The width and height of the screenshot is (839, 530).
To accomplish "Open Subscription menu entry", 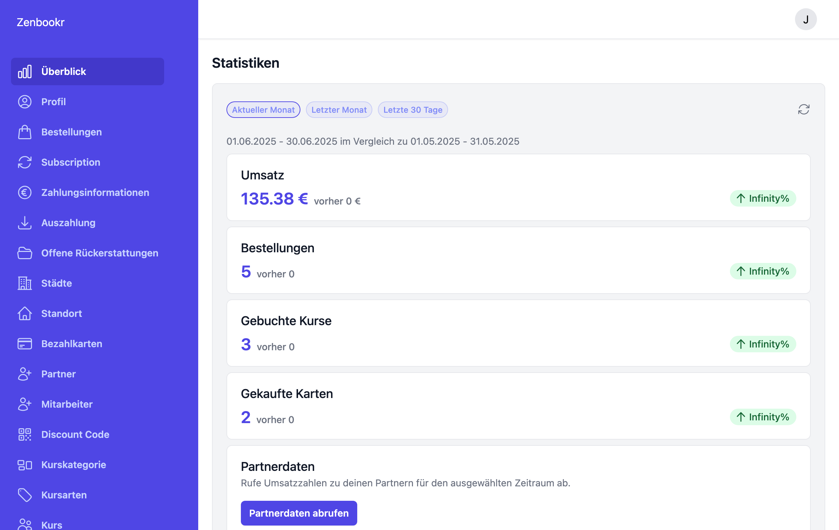I will [x=87, y=162].
